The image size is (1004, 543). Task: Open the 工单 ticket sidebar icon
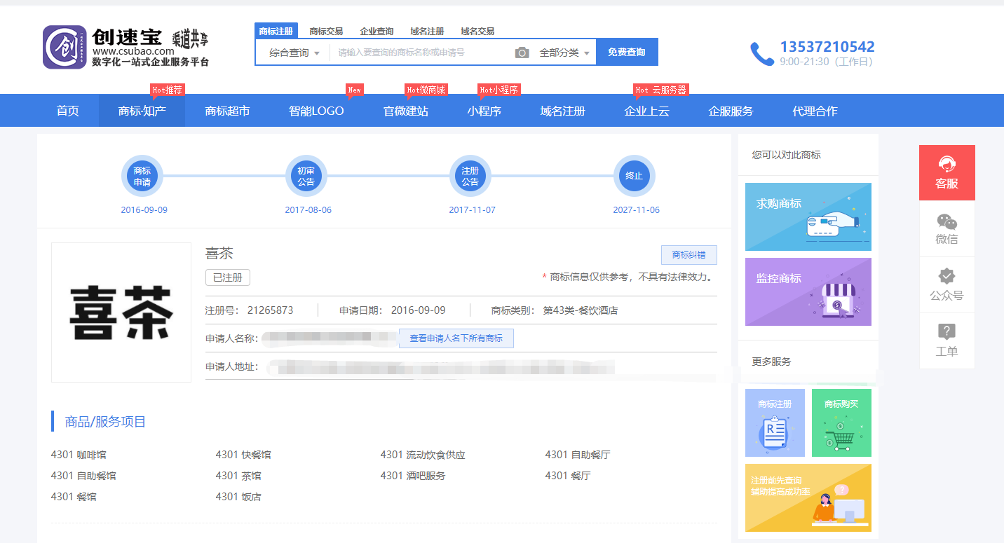click(947, 341)
